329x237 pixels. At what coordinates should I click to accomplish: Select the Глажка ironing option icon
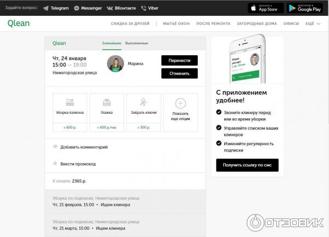click(107, 102)
